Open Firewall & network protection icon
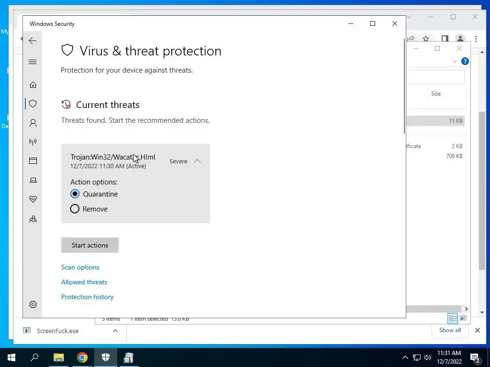490x367 pixels. tap(33, 142)
